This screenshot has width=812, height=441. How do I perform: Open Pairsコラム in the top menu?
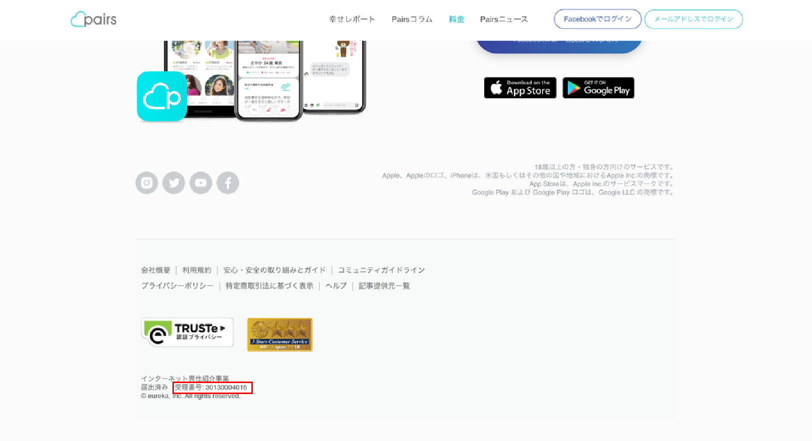point(412,19)
